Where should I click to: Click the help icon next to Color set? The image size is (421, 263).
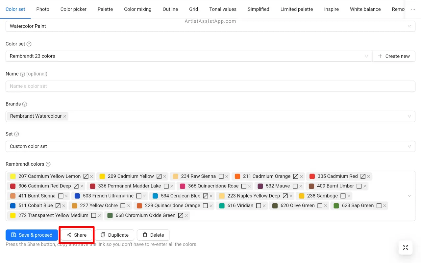29,44
